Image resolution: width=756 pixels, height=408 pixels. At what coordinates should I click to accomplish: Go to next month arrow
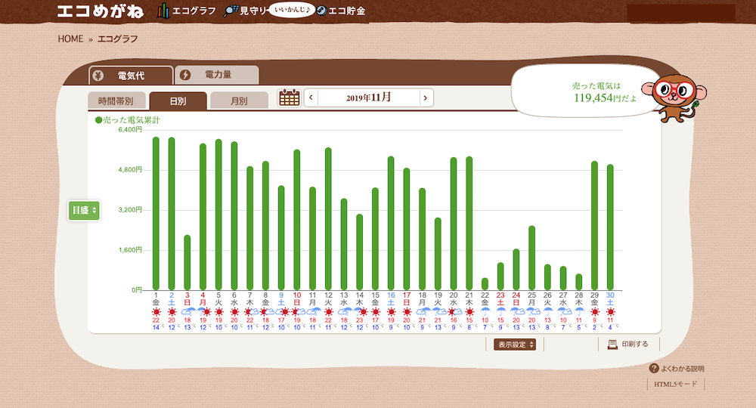(425, 97)
